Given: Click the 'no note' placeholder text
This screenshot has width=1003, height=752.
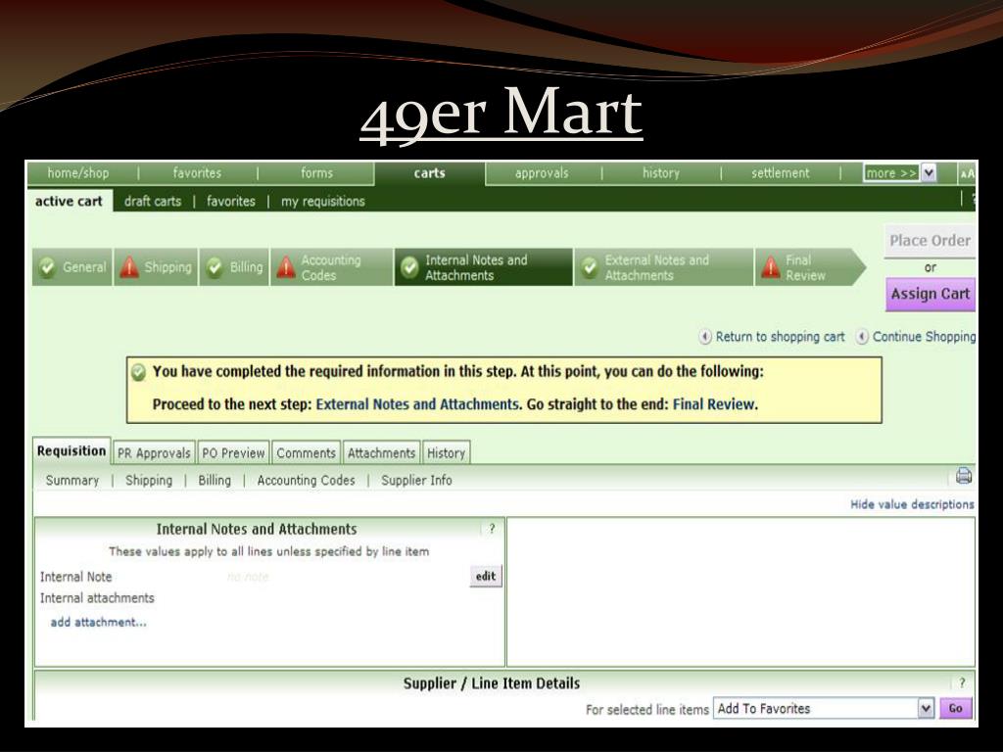Looking at the screenshot, I should tap(248, 577).
